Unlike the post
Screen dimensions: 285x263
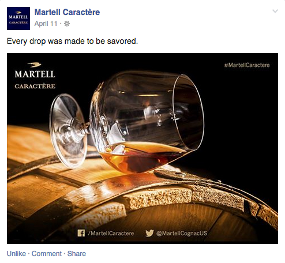[x=16, y=254]
